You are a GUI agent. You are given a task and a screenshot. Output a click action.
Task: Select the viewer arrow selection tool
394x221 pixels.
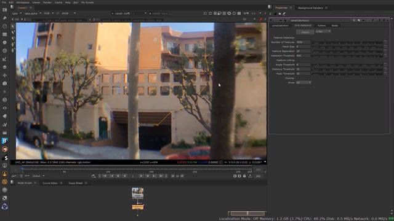(13, 26)
